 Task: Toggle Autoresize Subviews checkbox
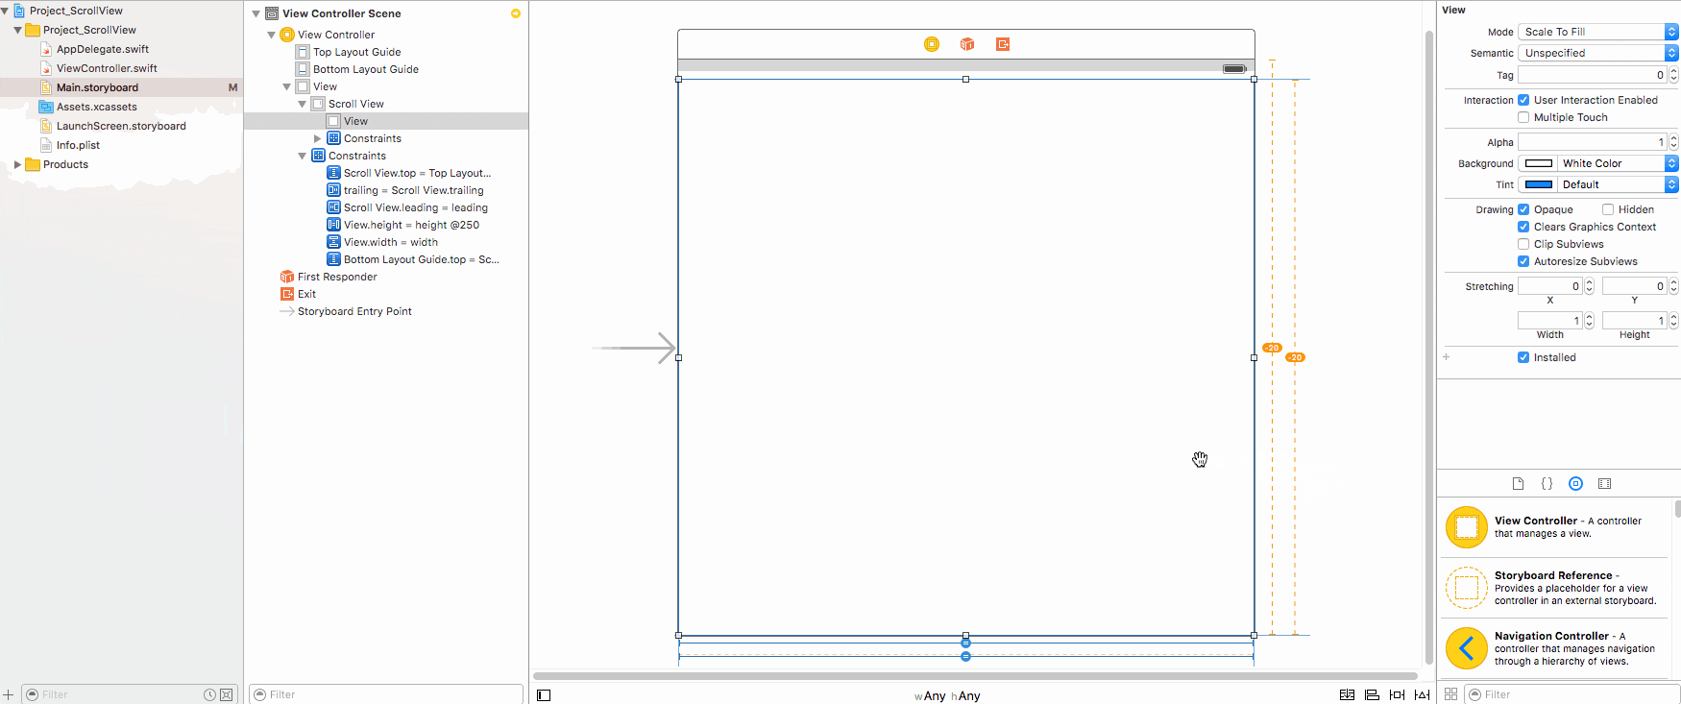tap(1523, 261)
